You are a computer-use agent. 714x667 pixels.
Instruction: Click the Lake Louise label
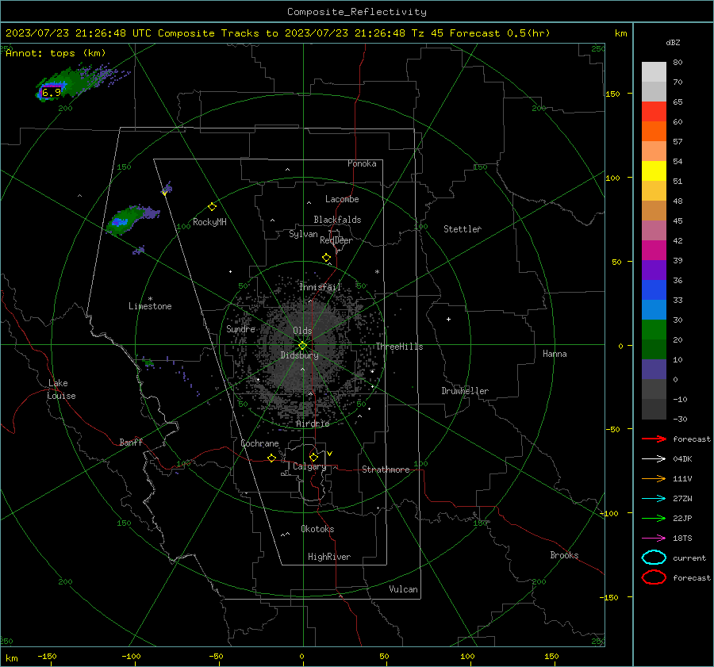62,389
